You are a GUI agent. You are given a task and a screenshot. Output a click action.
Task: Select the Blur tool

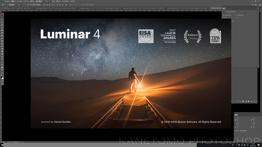(x=2, y=51)
